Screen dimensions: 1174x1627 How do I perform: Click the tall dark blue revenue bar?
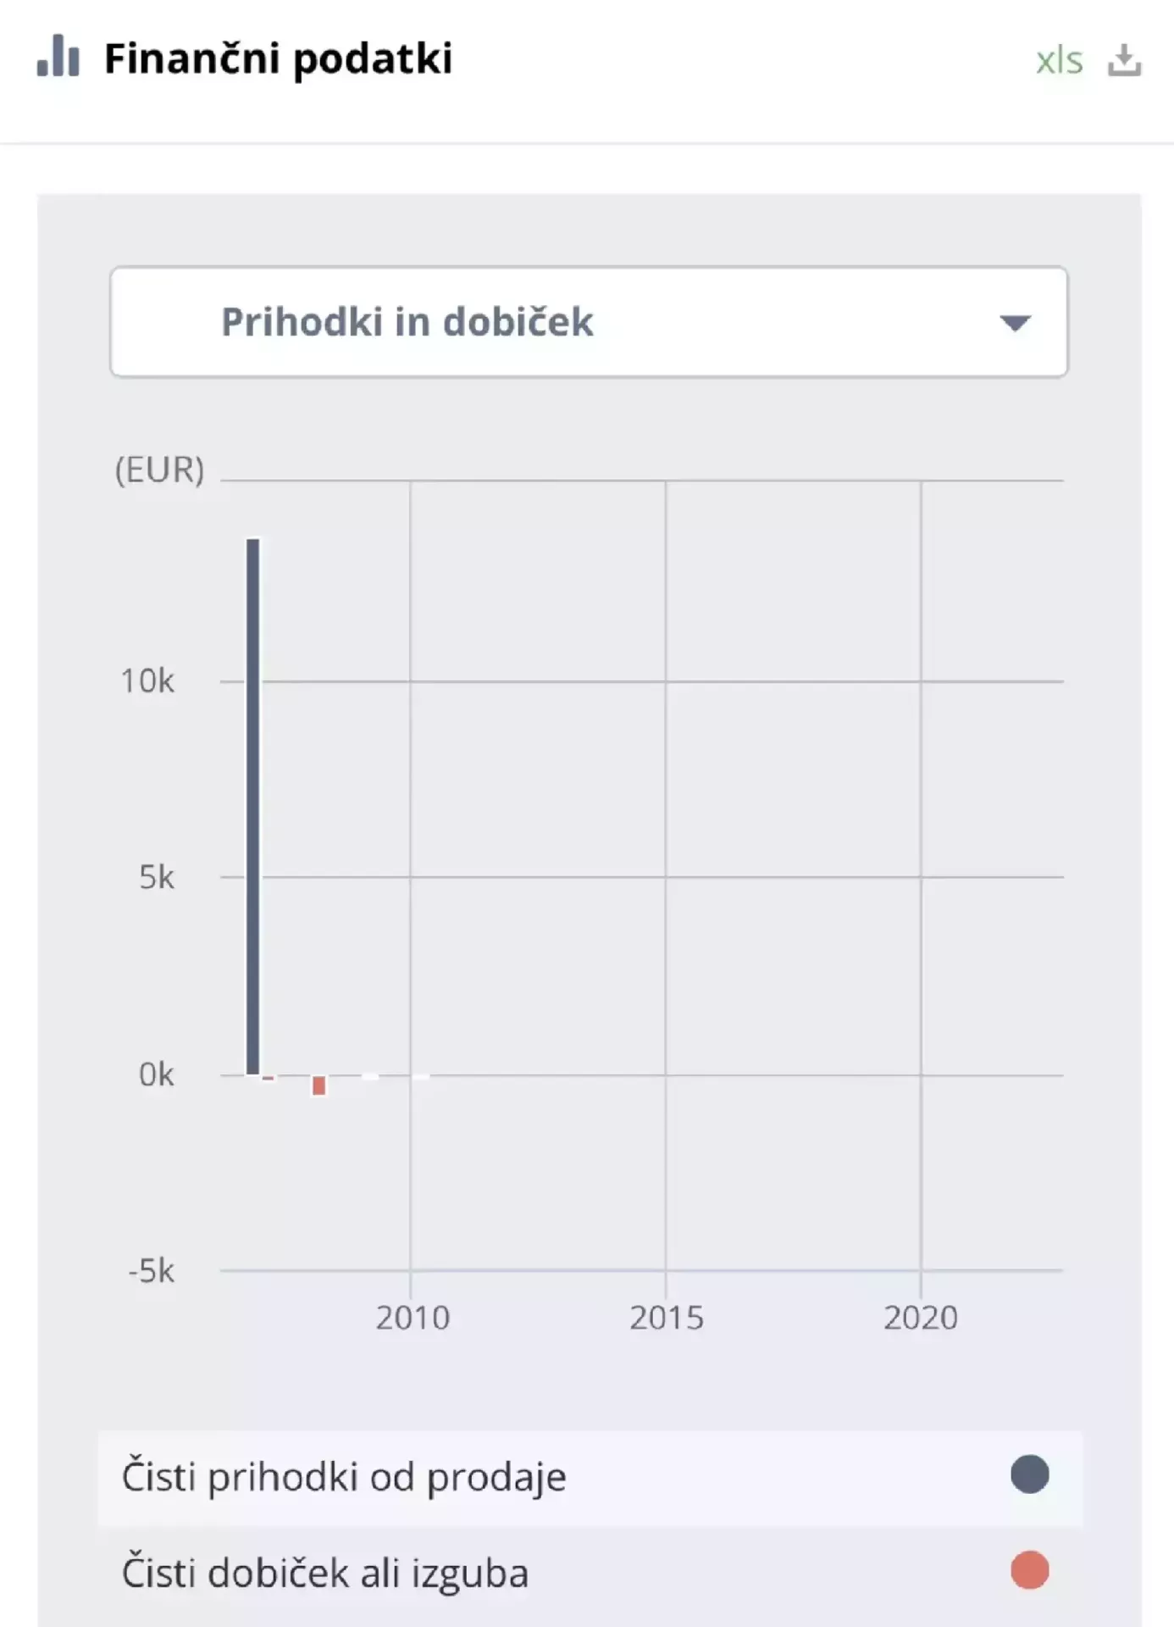(x=253, y=805)
